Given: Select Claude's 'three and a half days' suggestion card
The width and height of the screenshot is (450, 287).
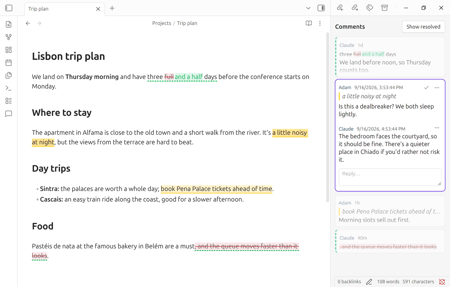Looking at the screenshot, I should click(390, 57).
